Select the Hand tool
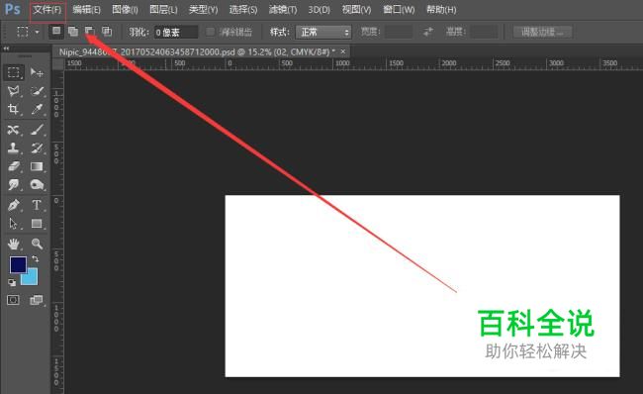Image resolution: width=643 pixels, height=394 pixels. (14, 245)
